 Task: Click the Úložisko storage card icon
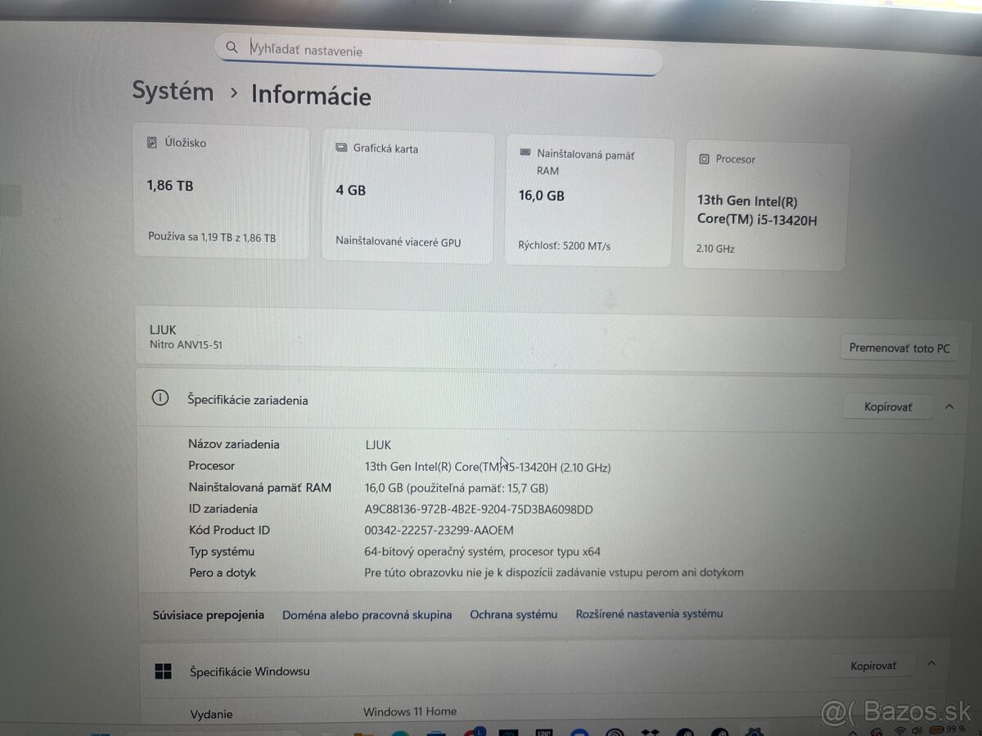151,141
